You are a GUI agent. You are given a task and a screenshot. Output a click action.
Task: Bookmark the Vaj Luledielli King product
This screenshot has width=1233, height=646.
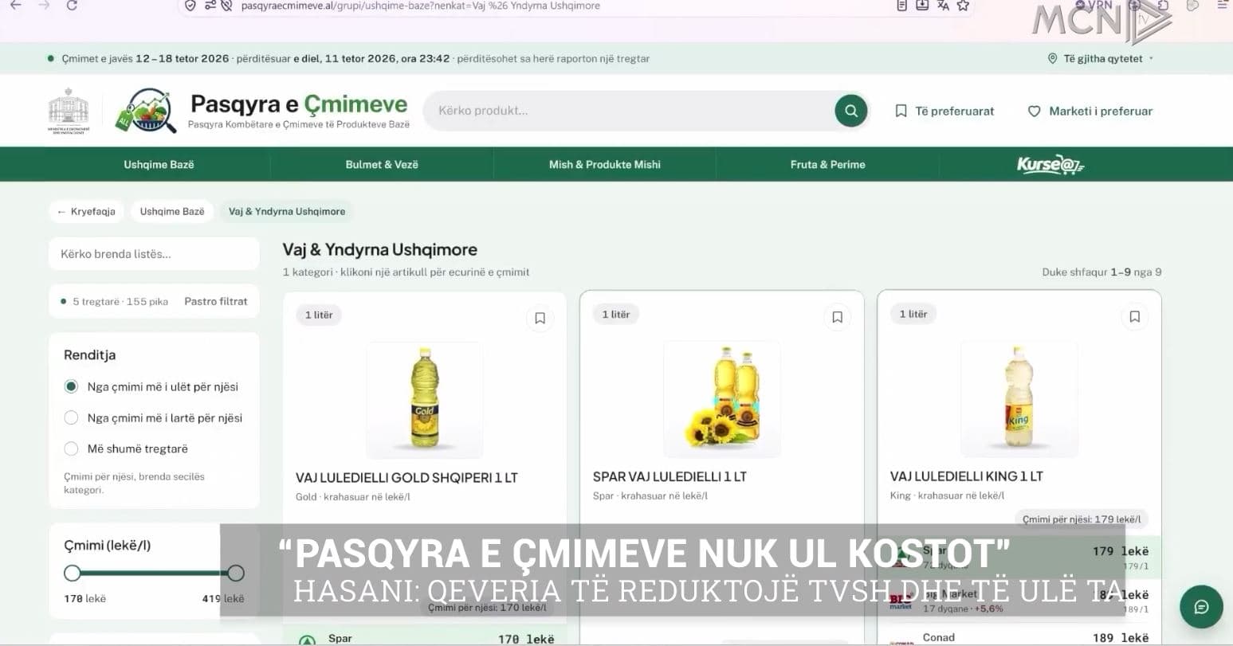click(x=1134, y=316)
